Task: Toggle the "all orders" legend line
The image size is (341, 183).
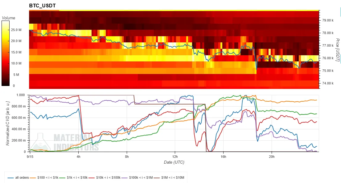Action: [18, 177]
